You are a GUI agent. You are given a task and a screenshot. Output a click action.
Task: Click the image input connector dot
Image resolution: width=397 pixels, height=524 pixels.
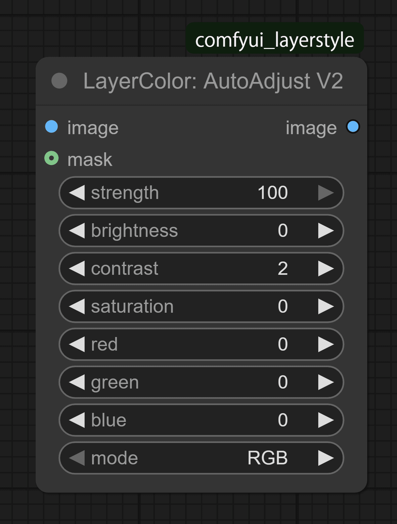[x=52, y=127]
